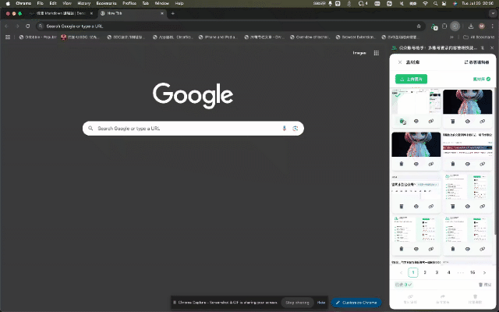499x312 pixels.
Task: Expand the bookmarks bar overflow chevron
Action: pos(451,37)
